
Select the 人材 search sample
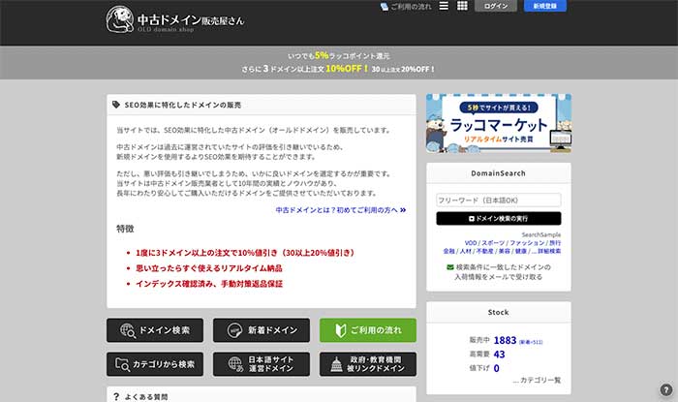pyautogui.click(x=466, y=251)
